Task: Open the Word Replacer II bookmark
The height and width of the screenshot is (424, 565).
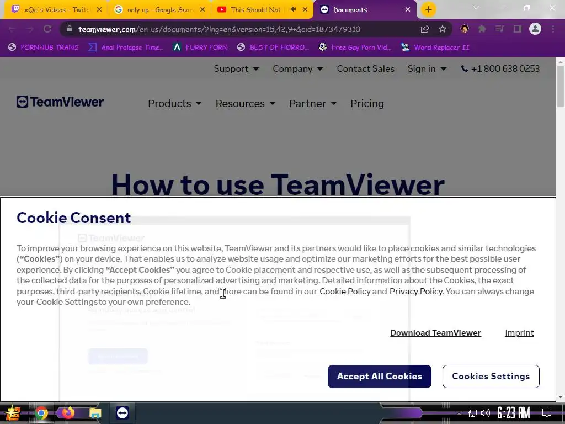Action: 435,47
